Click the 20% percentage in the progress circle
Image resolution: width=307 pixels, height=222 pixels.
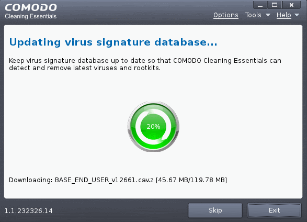click(x=153, y=127)
